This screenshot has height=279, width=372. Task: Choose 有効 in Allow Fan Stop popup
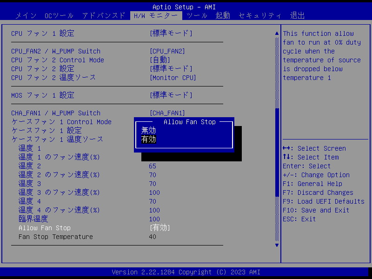pyautogui.click(x=148, y=139)
